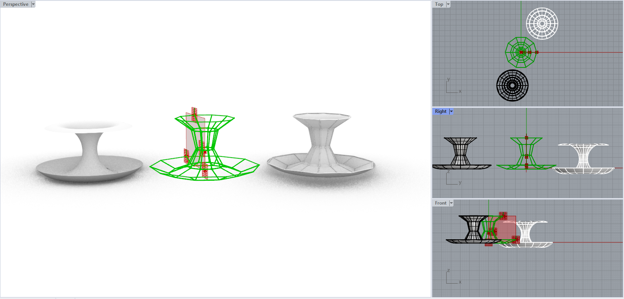Select the green polygonal wireframe in Top view
Image resolution: width=624 pixels, height=299 pixels.
click(521, 52)
